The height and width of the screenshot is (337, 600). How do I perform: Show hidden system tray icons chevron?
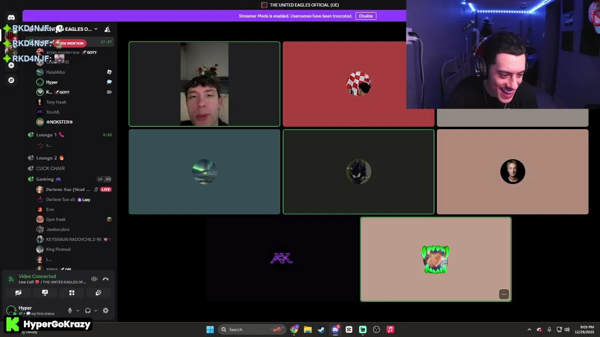click(x=529, y=330)
